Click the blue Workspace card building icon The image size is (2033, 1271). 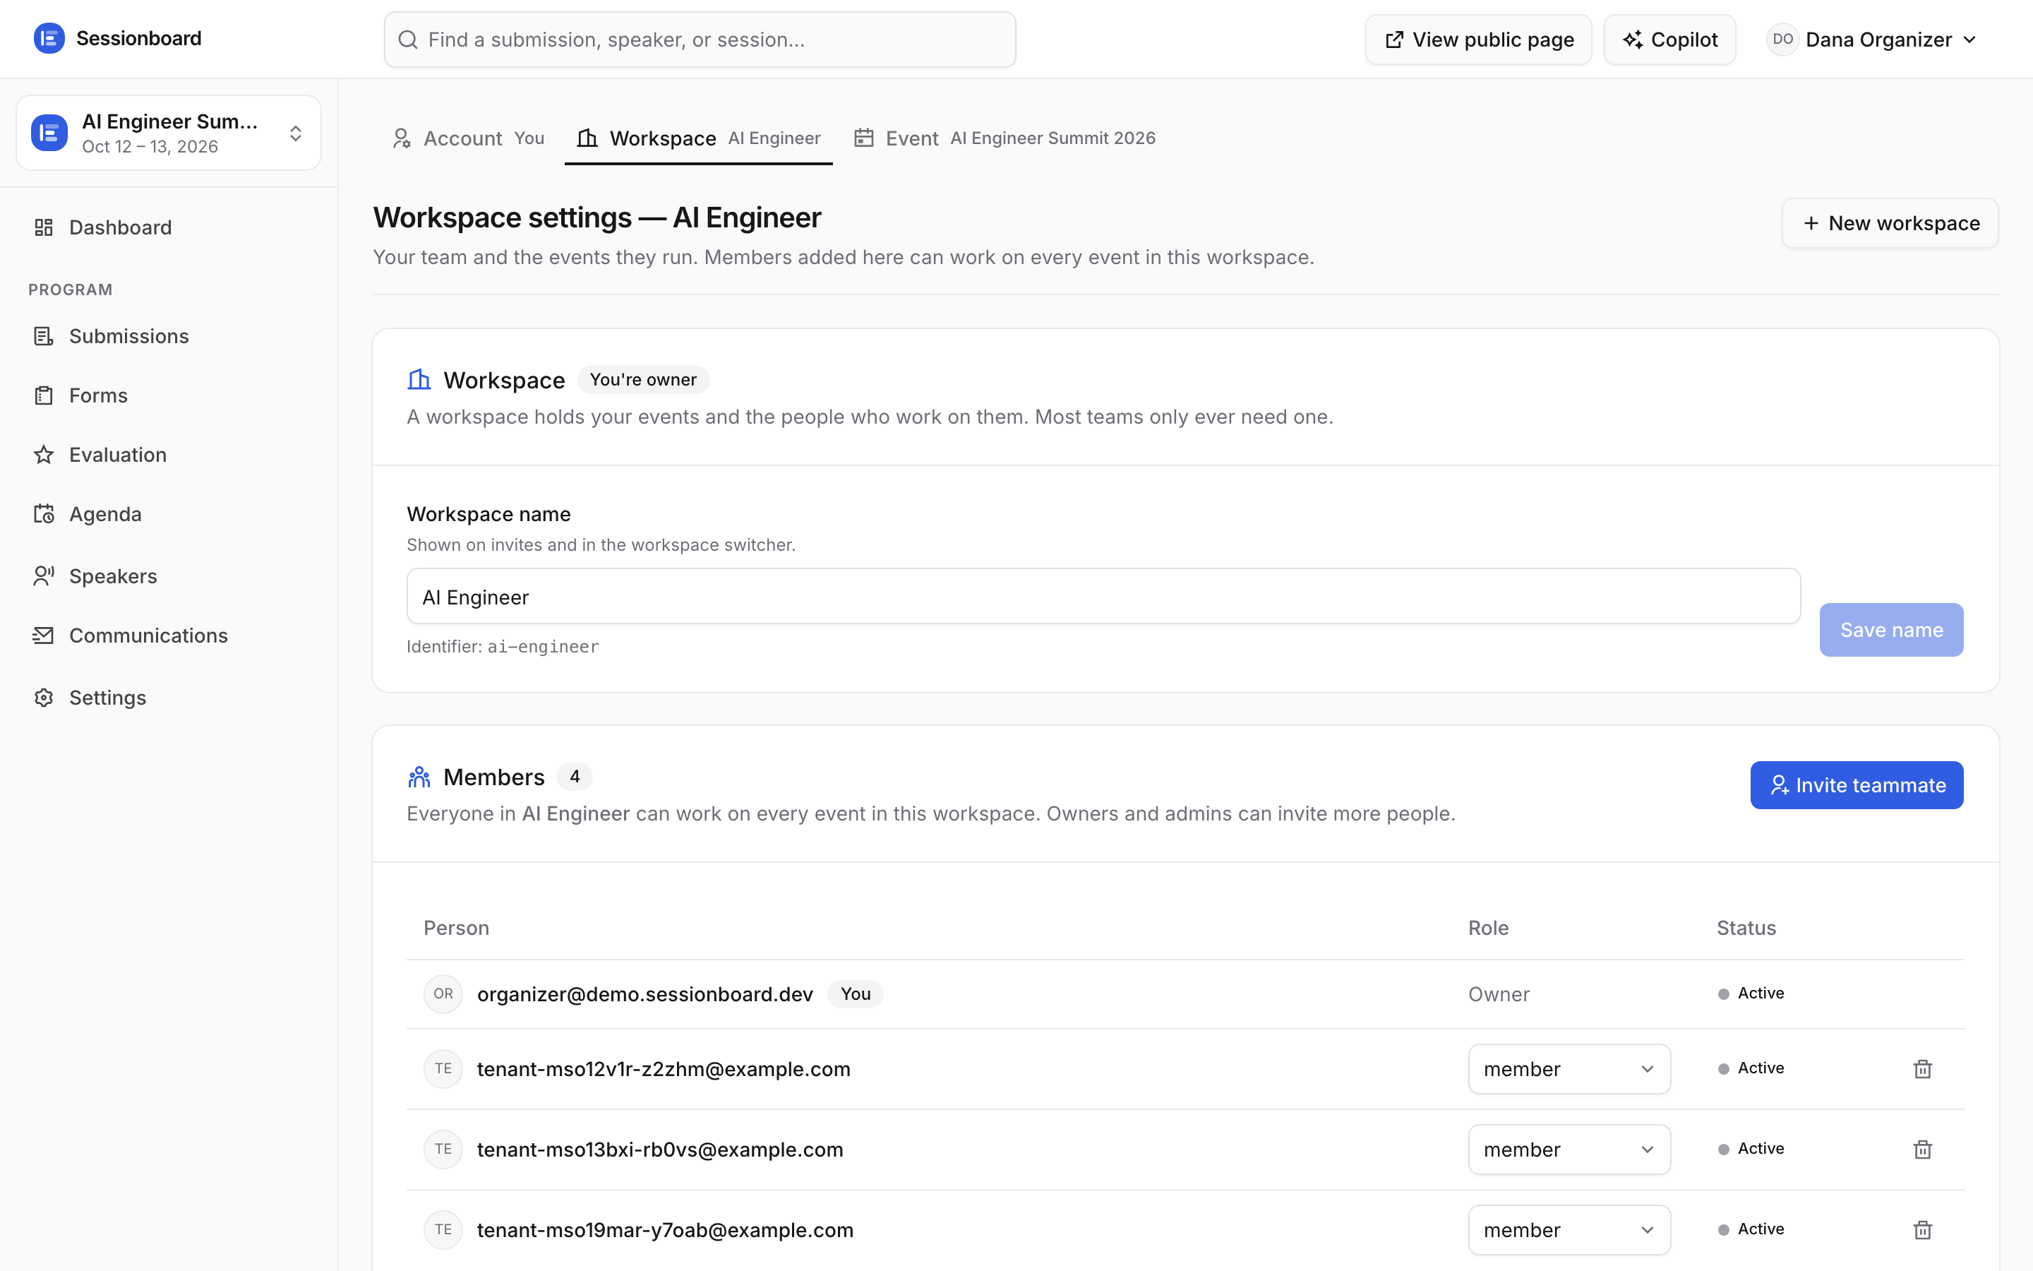tap(419, 380)
